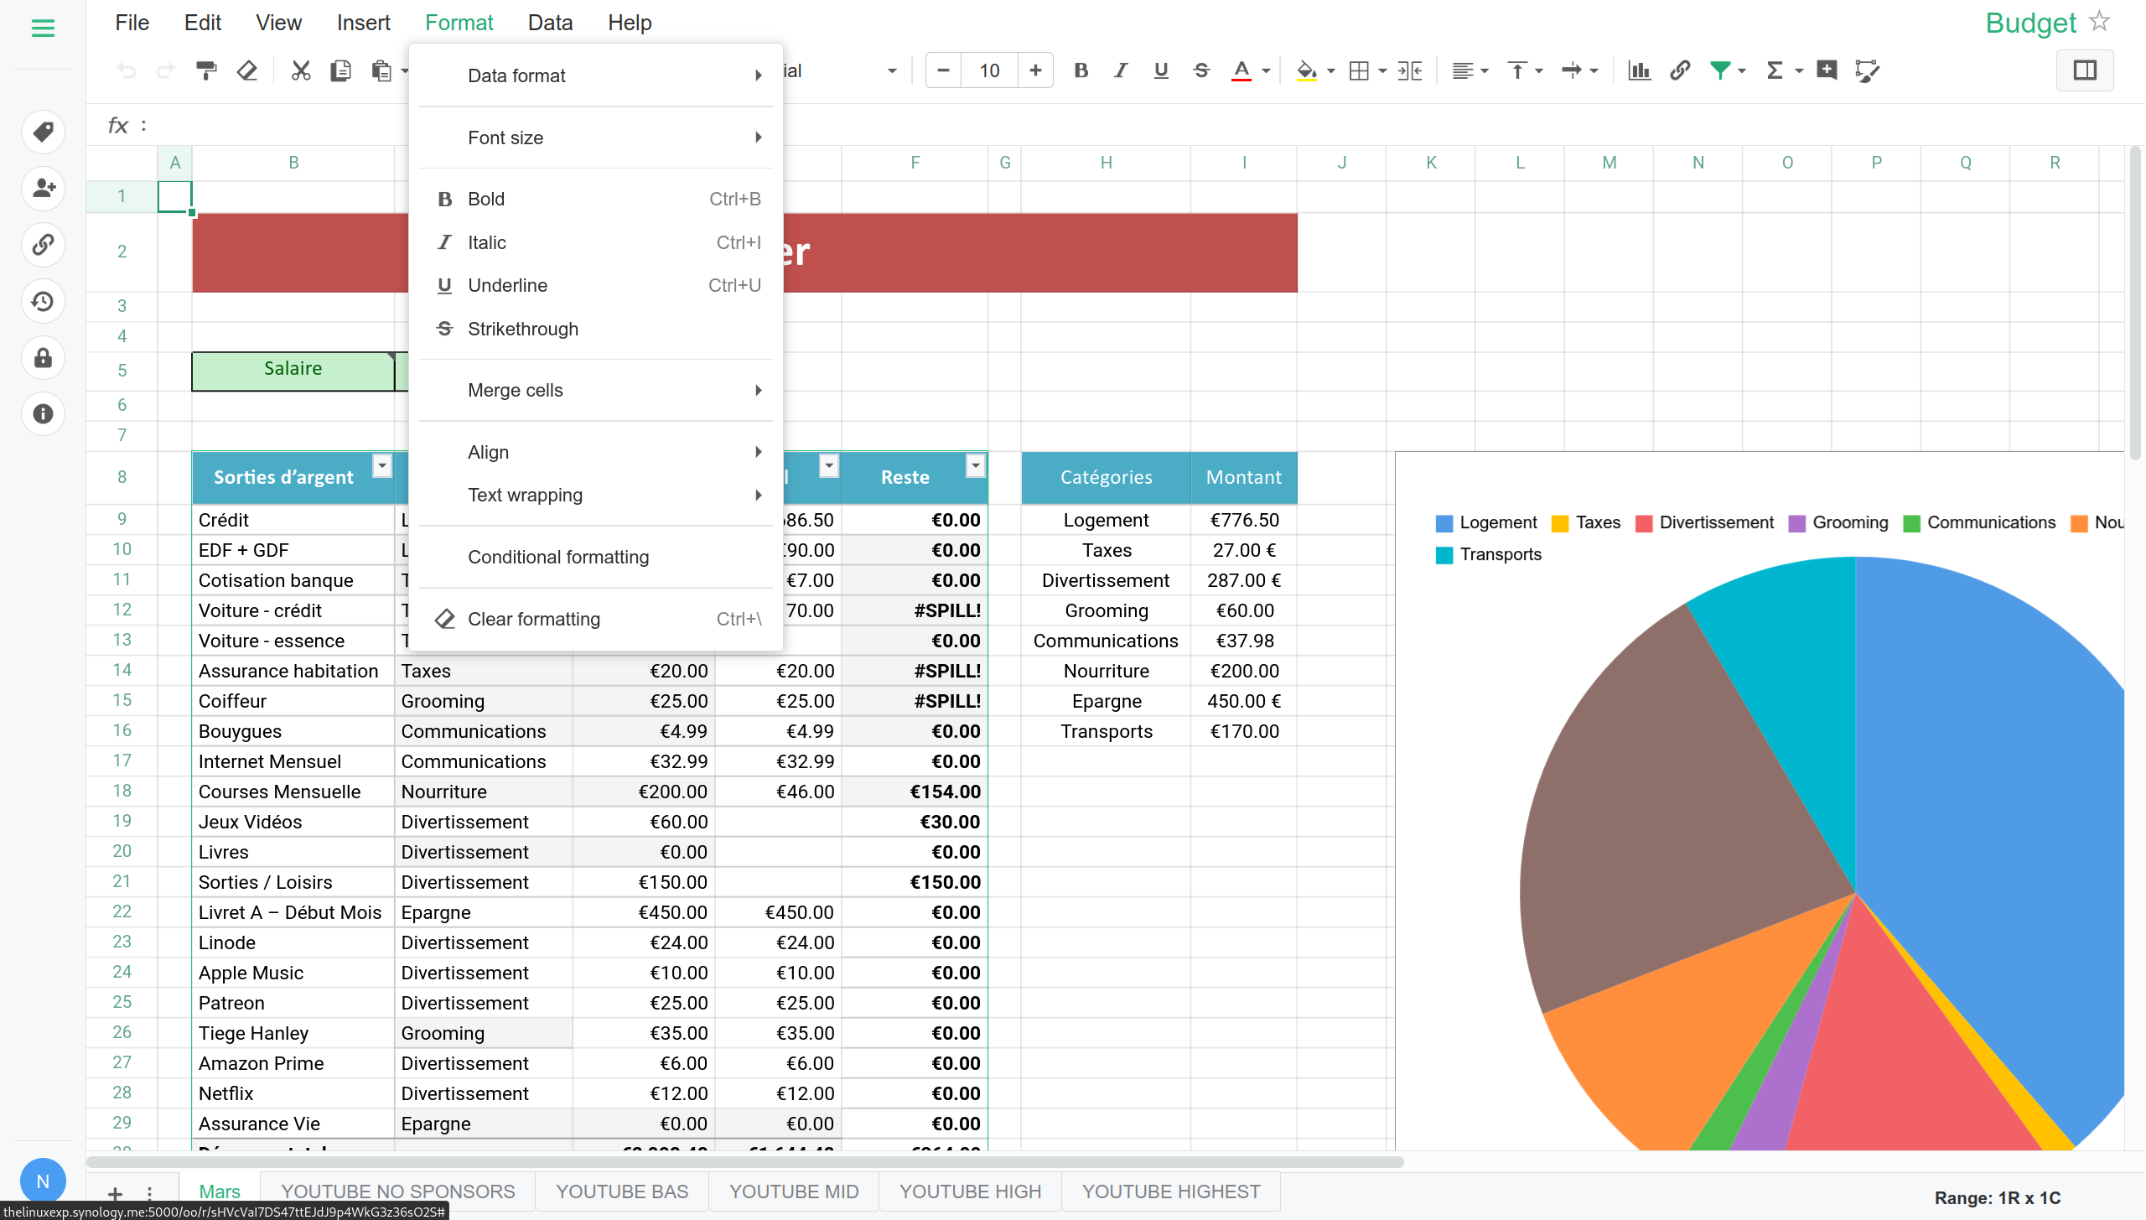Click the share link sidebar icon

point(43,244)
